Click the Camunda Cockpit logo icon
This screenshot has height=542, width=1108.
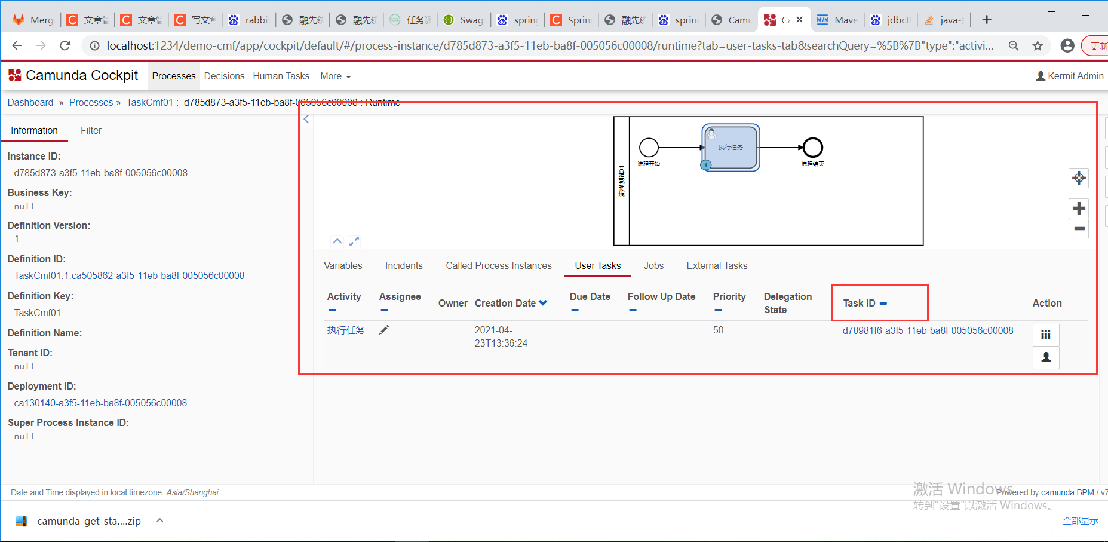[14, 75]
